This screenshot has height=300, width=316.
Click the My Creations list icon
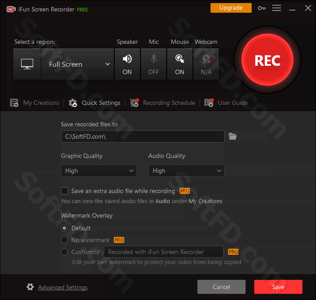point(14,103)
